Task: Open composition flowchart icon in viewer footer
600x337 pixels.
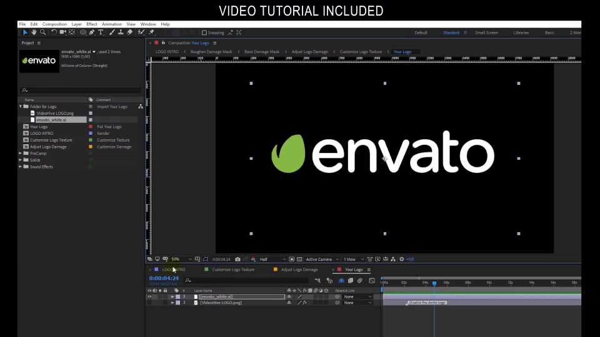Action: 393,259
